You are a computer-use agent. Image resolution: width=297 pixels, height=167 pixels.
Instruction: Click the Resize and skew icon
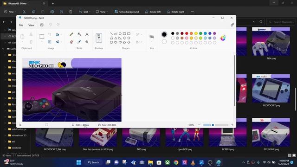pos(50,42)
